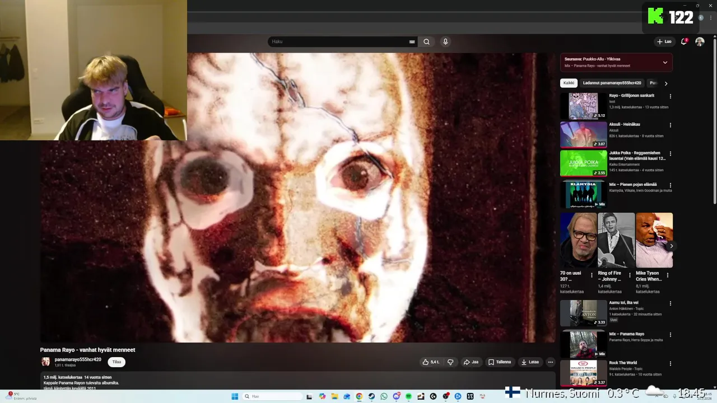Open Spotify from the taskbar

coord(408,396)
